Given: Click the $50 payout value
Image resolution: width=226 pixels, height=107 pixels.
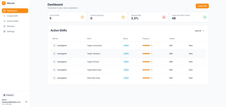Looking at the screenshot, I should point(171,70).
